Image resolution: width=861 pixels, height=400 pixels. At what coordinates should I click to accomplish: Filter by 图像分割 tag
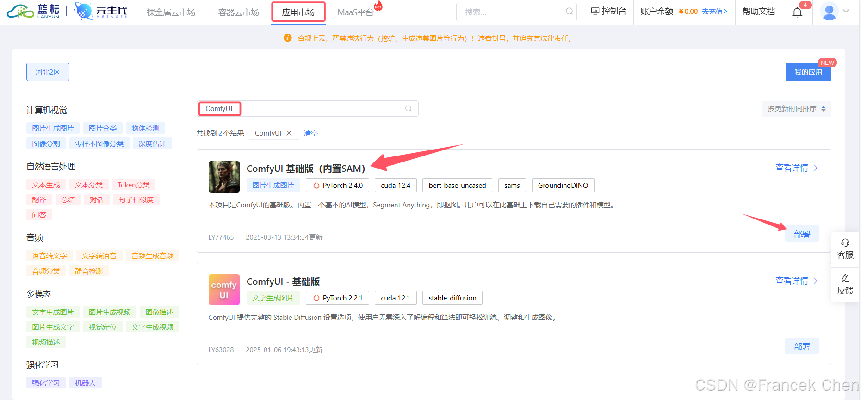tap(46, 144)
